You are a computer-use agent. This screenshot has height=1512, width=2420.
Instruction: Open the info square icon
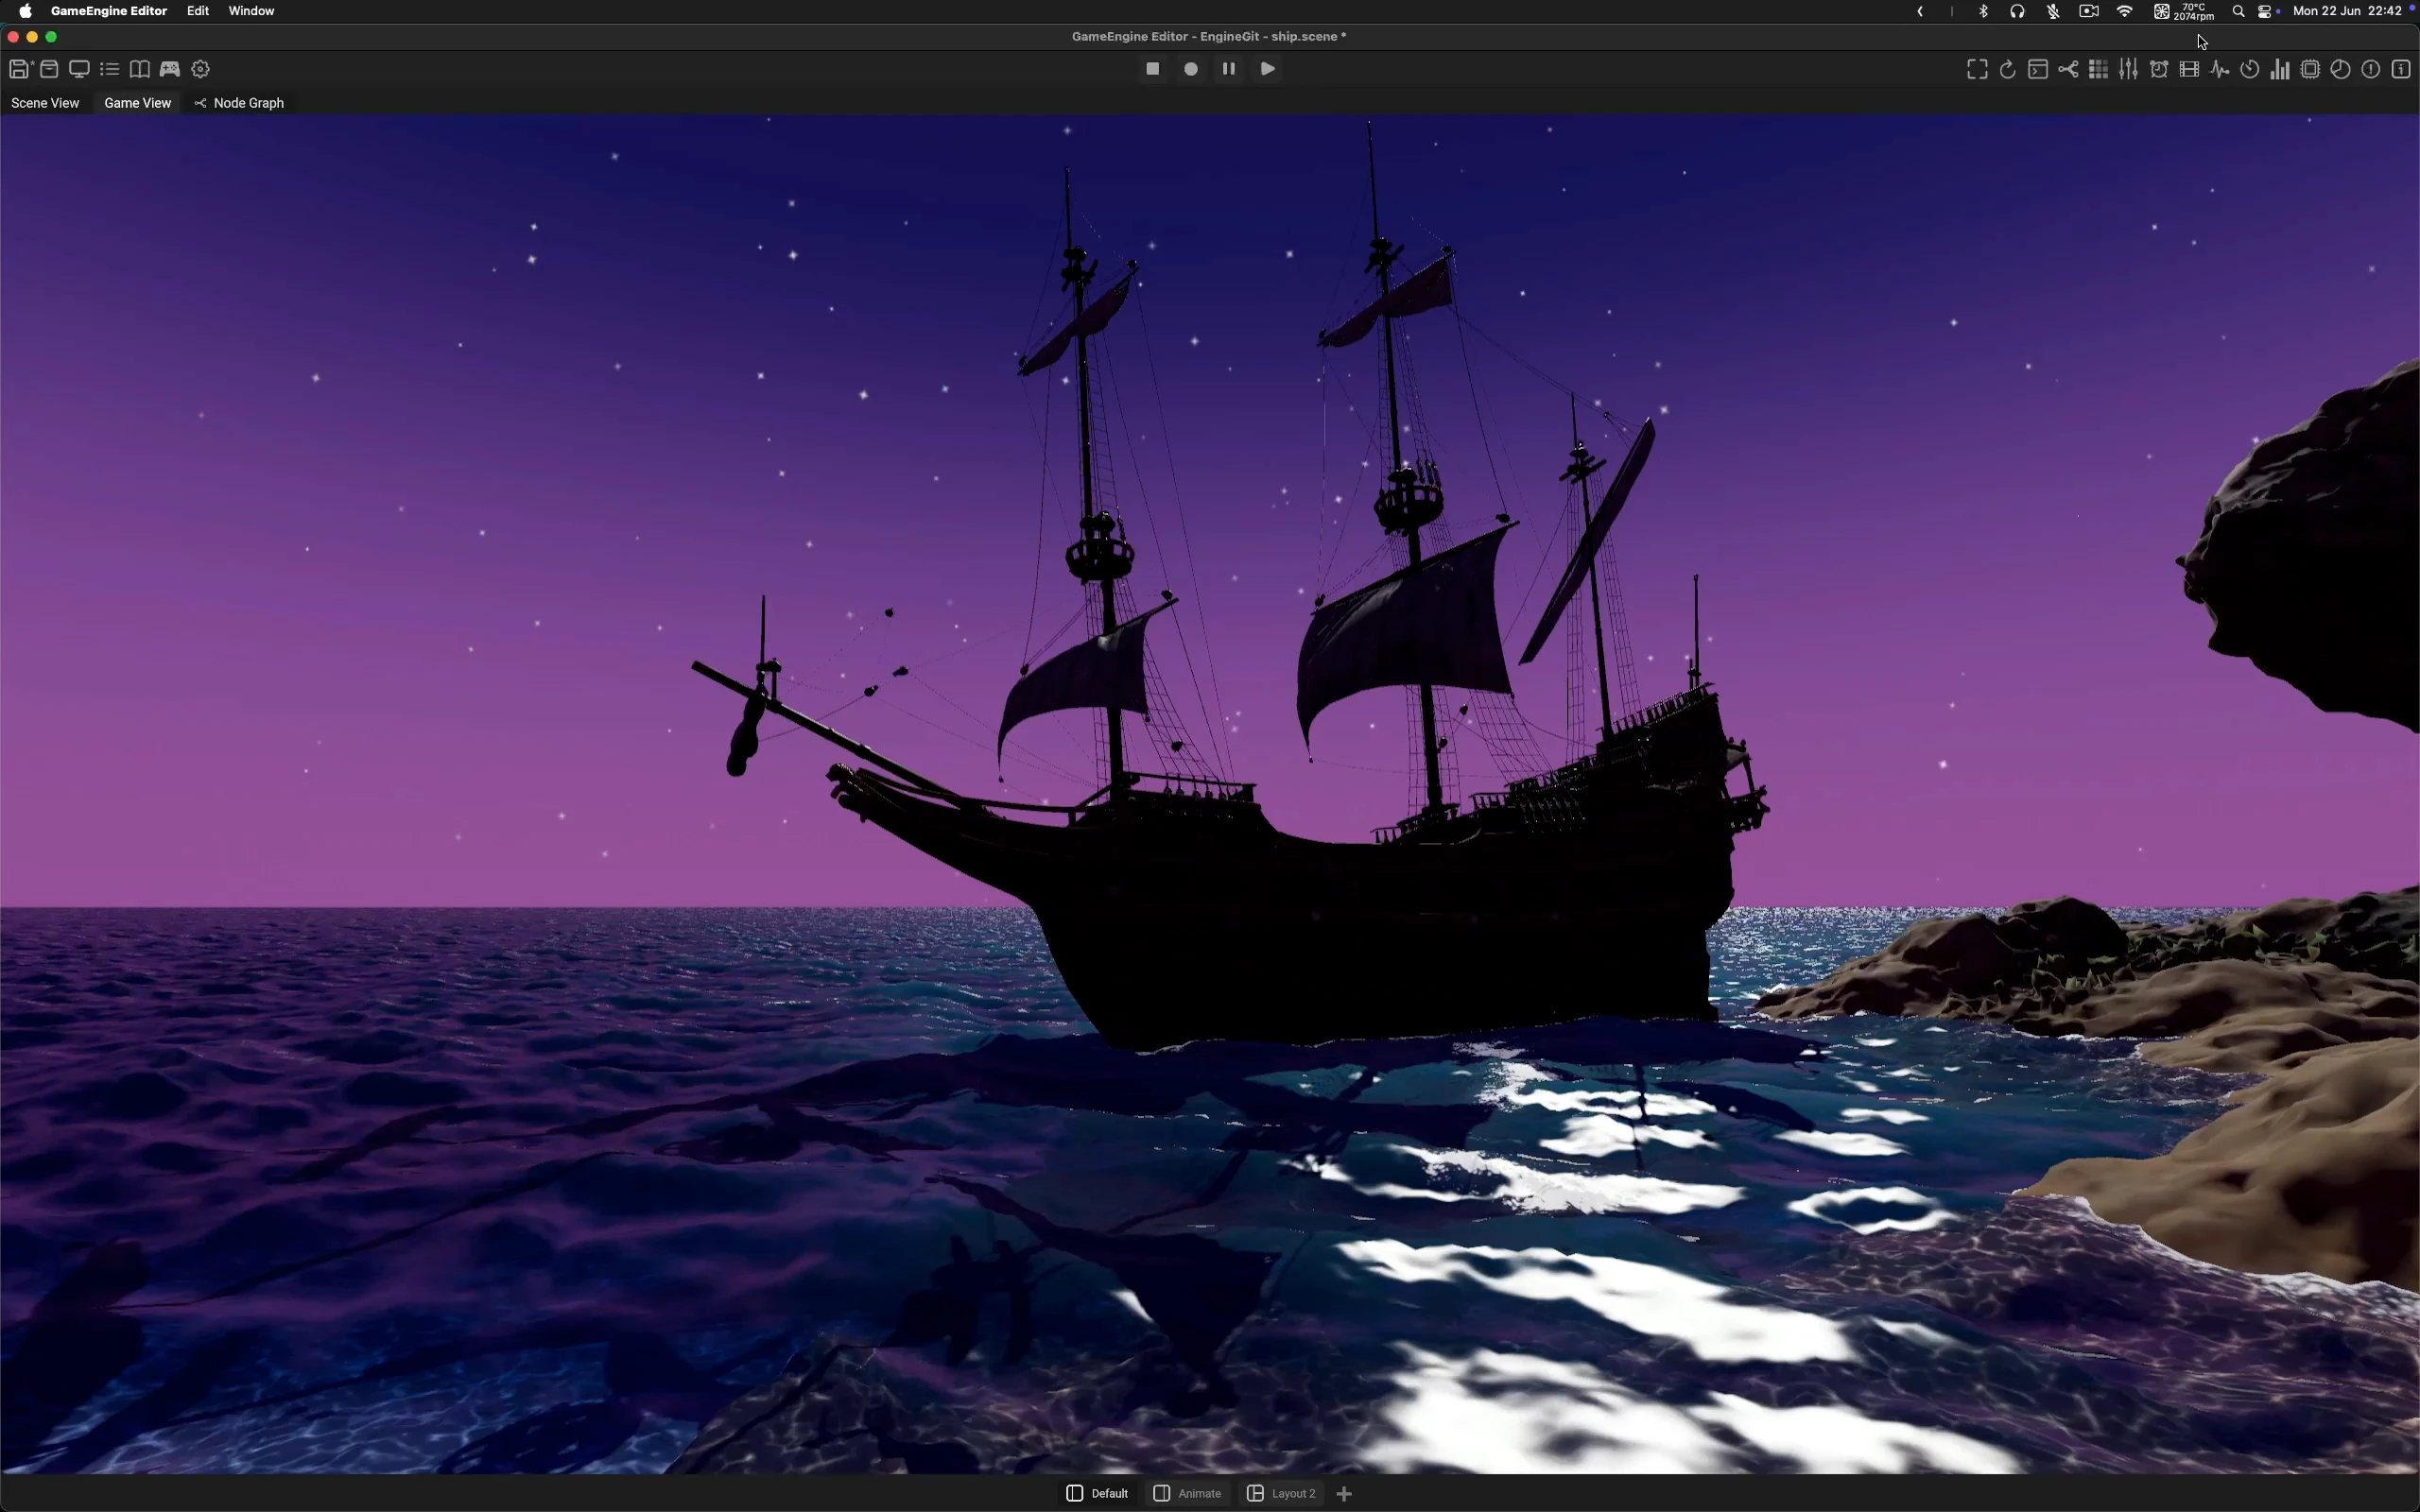2402,69
